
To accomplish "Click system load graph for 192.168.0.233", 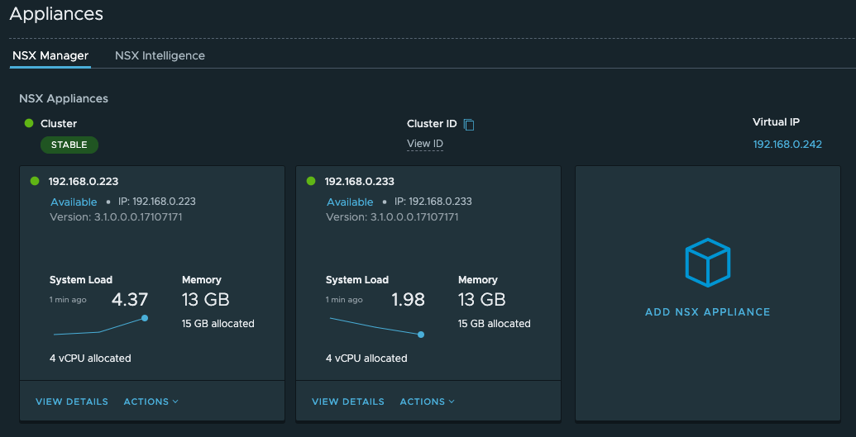I will click(376, 326).
